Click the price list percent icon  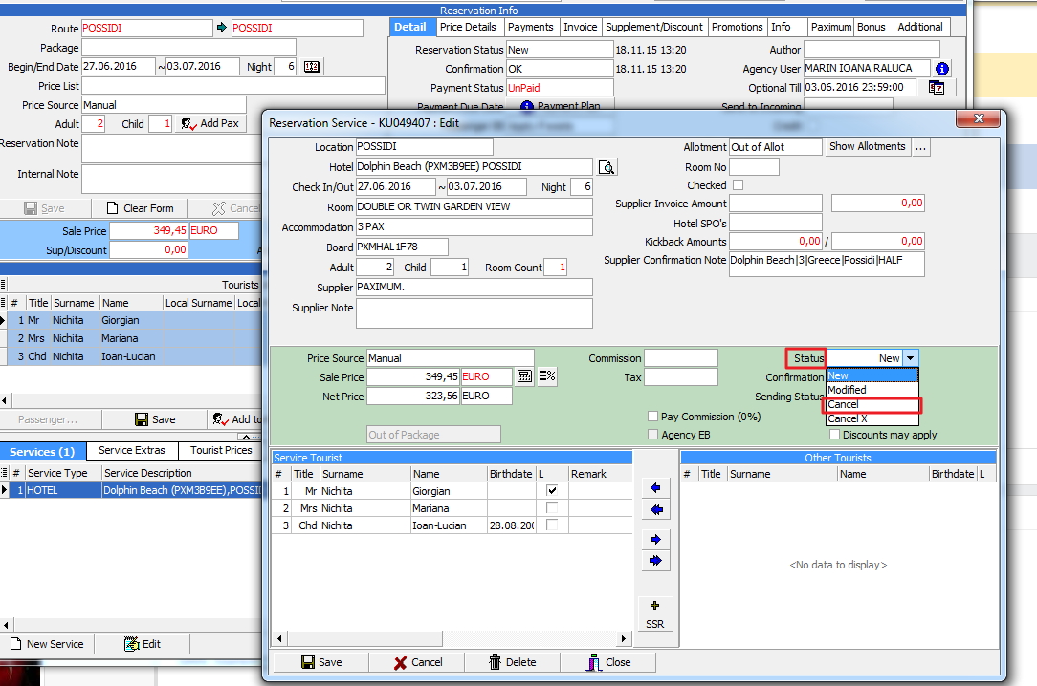pyautogui.click(x=547, y=376)
